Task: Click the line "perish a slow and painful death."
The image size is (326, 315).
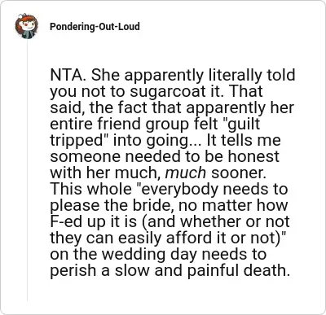Action: pos(169,271)
